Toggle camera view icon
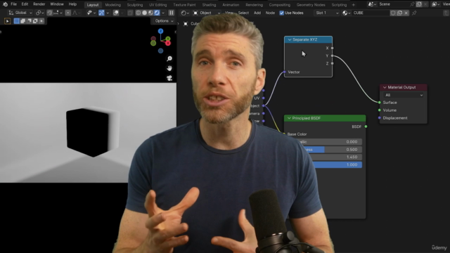 pos(169,78)
